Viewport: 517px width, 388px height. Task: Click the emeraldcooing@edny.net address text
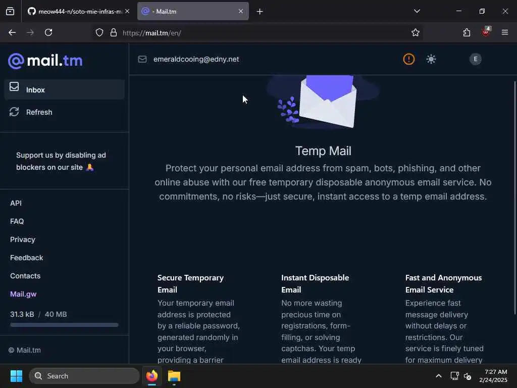point(196,60)
